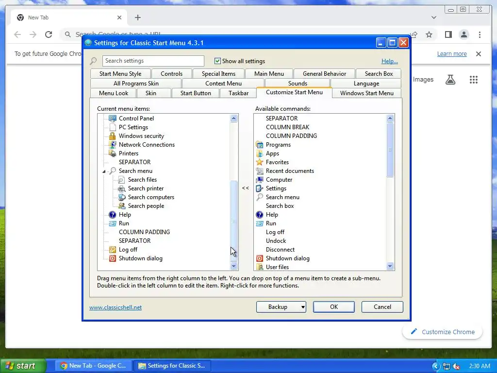
Task: Select COLUMN BREAK in available commands
Action: [287, 127]
